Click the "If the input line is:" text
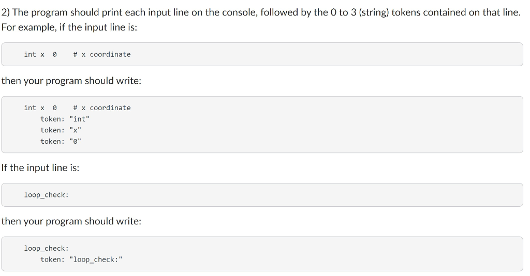This screenshot has height=276, width=530. (x=40, y=167)
